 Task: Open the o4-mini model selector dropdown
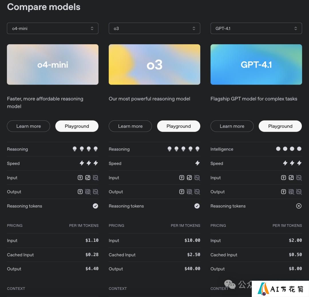tap(53, 28)
